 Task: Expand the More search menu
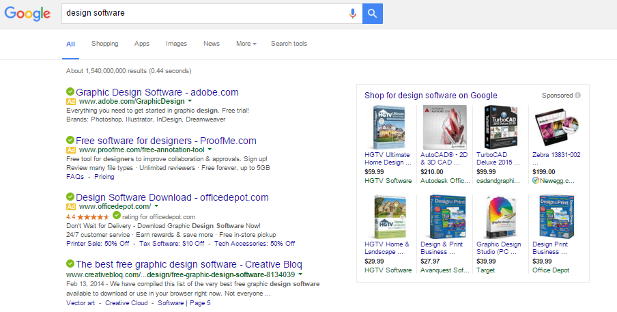click(246, 44)
